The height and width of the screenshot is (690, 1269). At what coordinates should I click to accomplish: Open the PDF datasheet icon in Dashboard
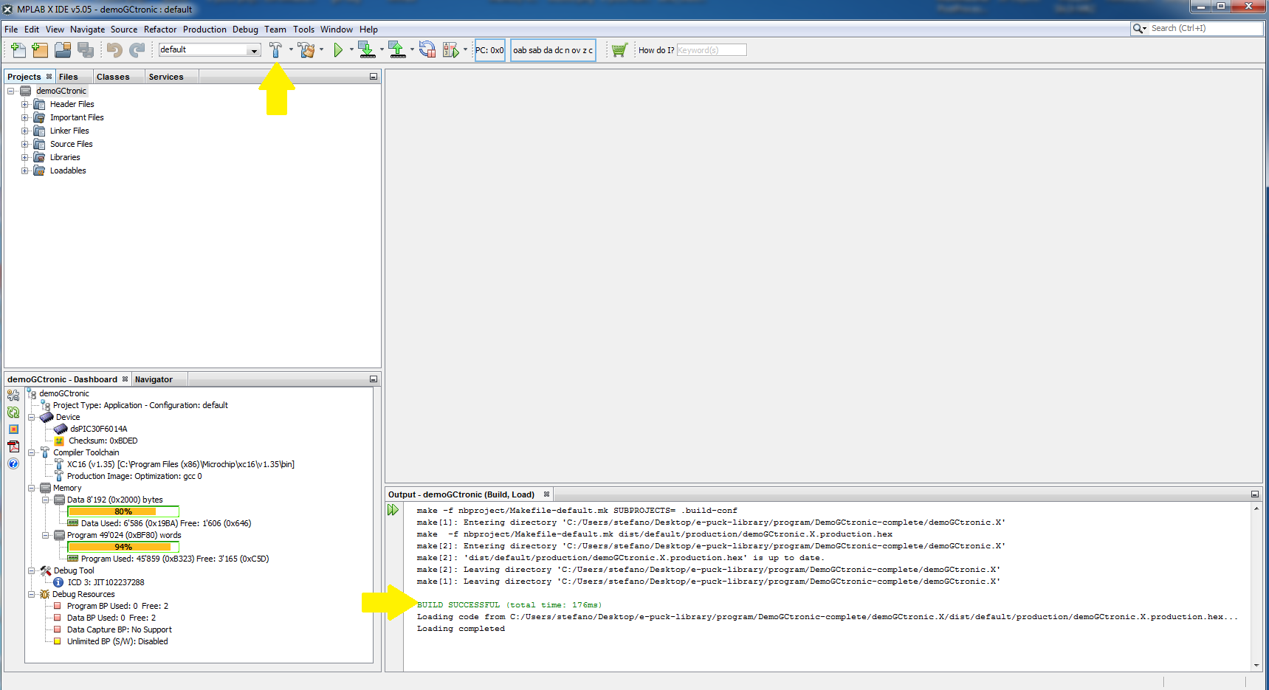click(13, 446)
